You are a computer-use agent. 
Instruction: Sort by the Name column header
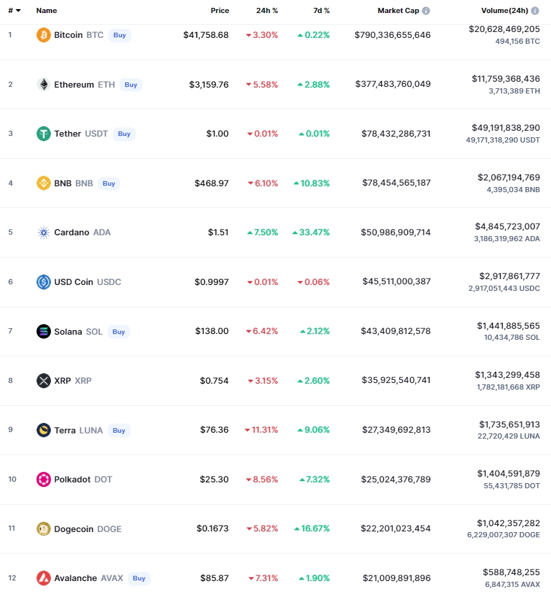pos(46,10)
